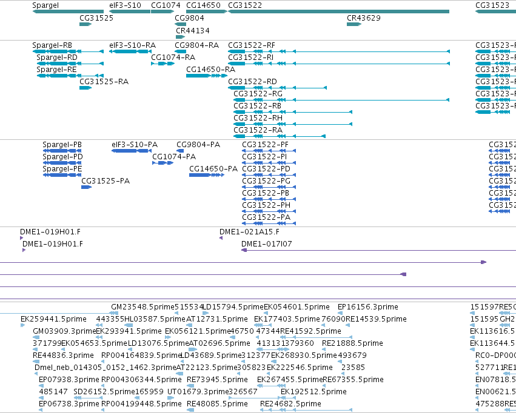
Task: Click the eIF3-S10 gene glyph
Action: pos(130,12)
